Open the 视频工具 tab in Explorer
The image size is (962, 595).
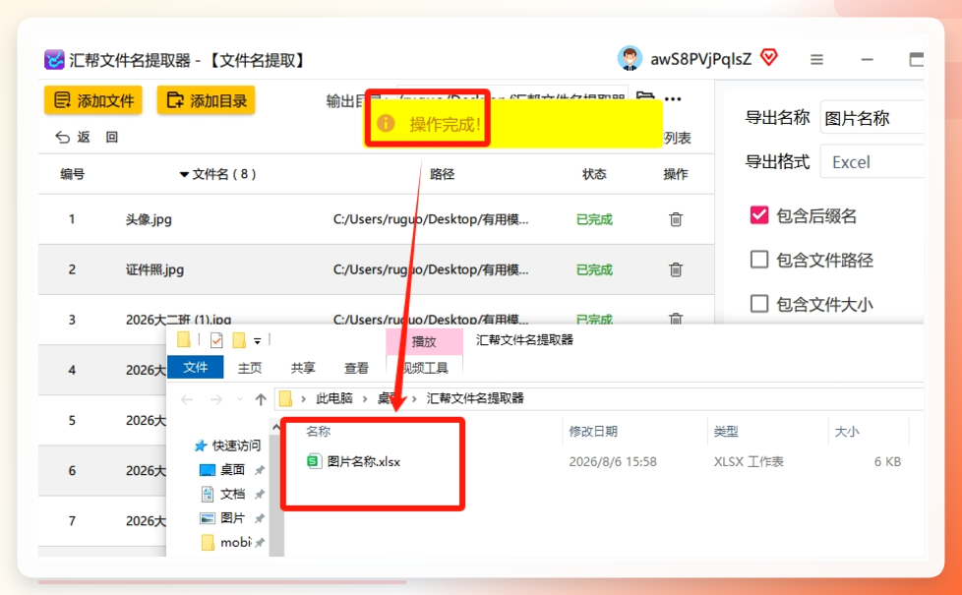(x=425, y=368)
